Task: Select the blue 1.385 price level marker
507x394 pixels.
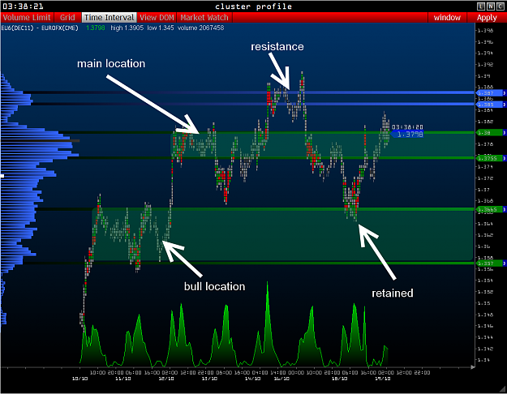Action: pos(489,105)
